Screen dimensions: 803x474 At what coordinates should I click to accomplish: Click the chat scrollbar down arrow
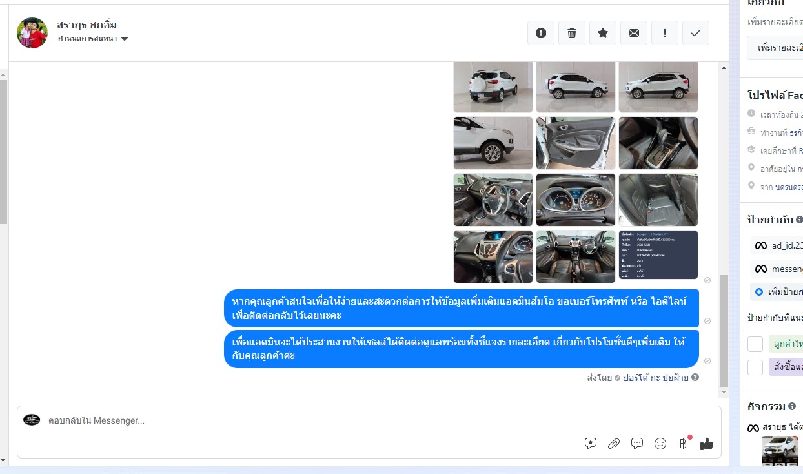(724, 392)
